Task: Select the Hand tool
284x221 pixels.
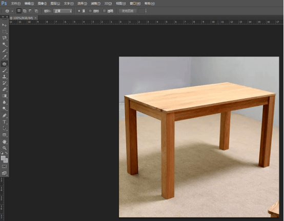Action: (4, 141)
